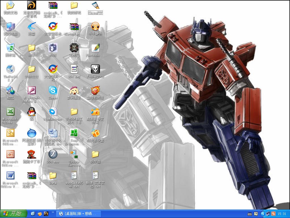Select the Skype desktop shortcut

click(x=53, y=91)
